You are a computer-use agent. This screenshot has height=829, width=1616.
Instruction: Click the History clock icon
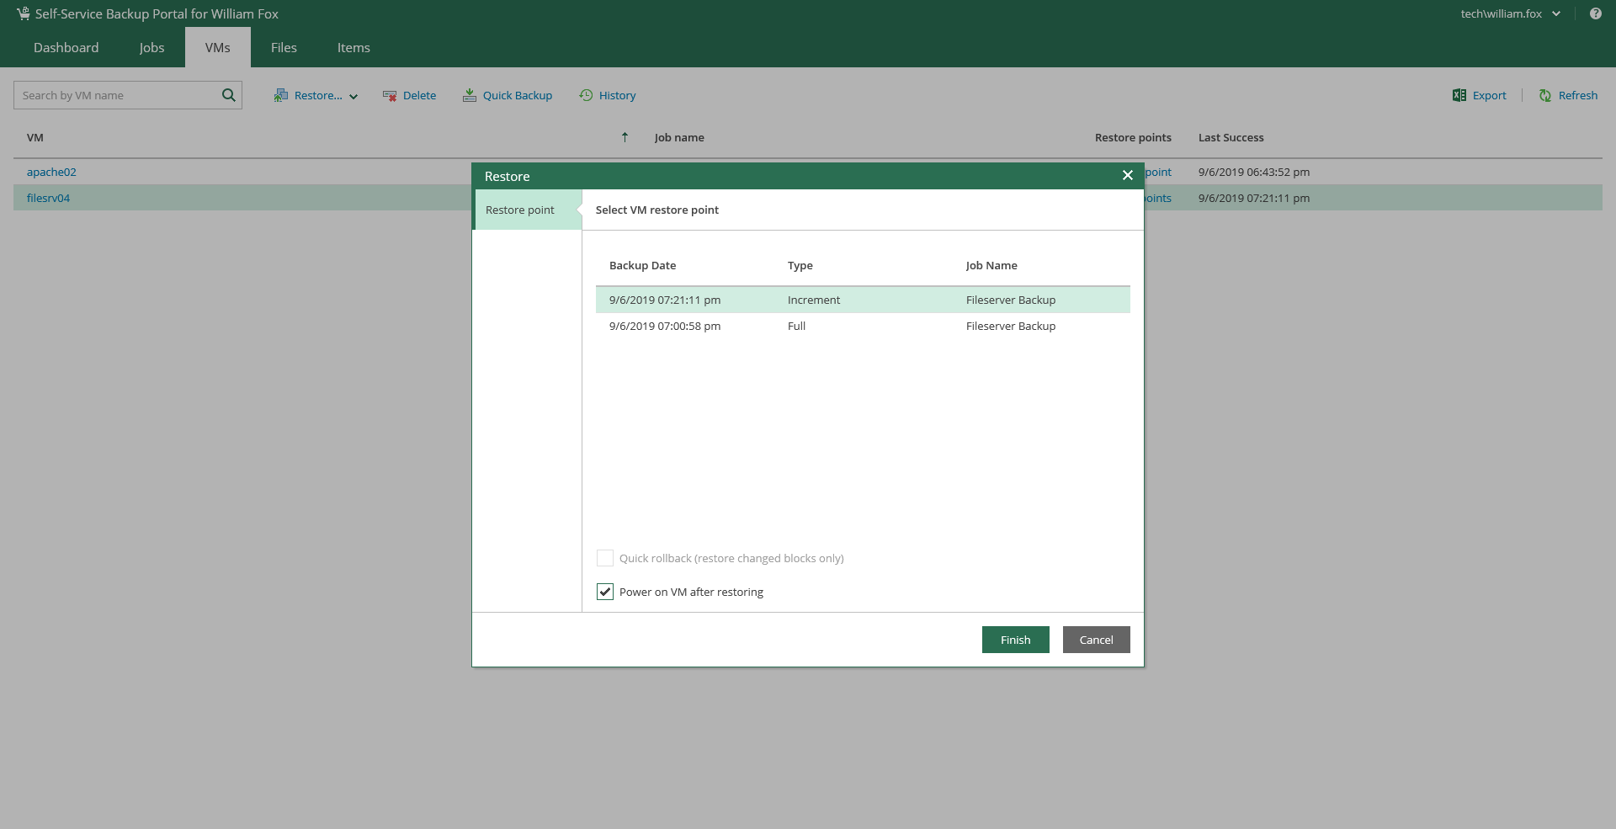[x=586, y=95]
